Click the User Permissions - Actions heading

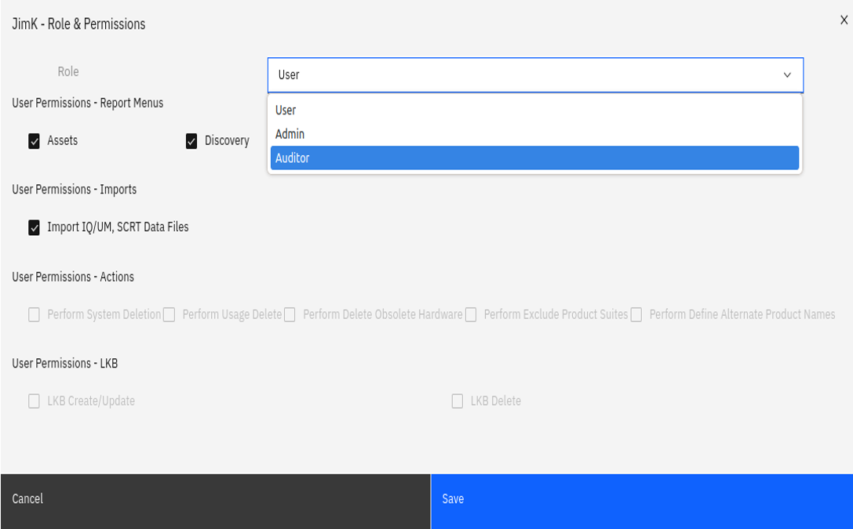click(73, 277)
